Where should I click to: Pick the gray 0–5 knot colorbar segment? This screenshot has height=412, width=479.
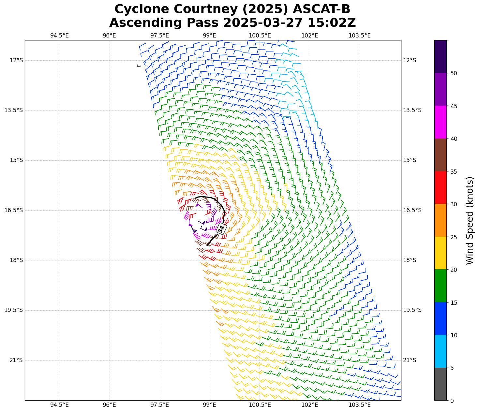(x=440, y=384)
